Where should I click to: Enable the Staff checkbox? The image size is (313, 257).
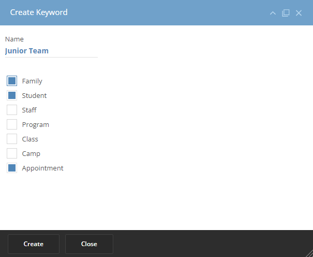[x=12, y=110]
